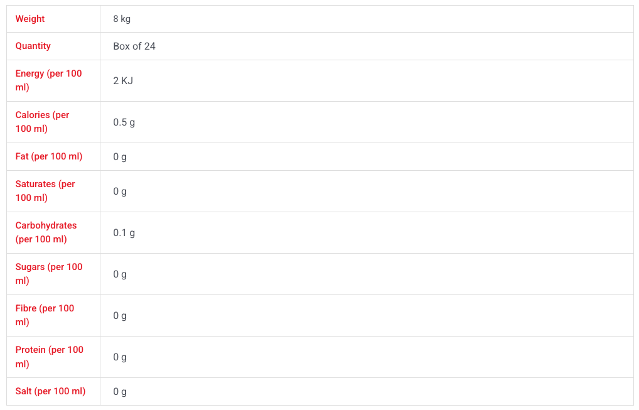Select the Box of 24 value

134,46
